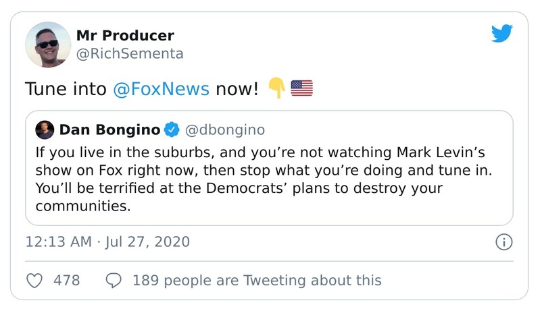Click the 478 like count

[x=66, y=280]
